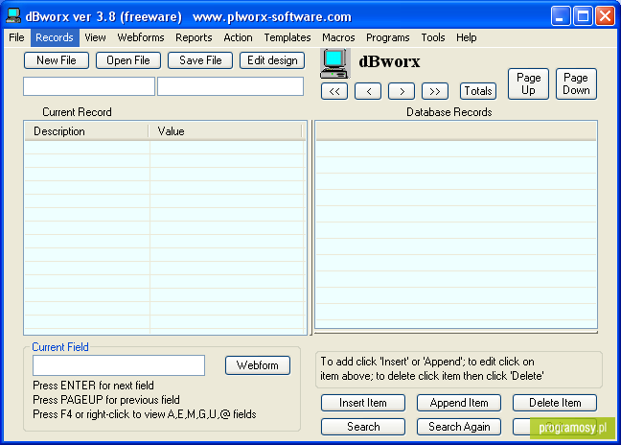621x445 pixels.
Task: Open the Templates menu
Action: coord(287,37)
